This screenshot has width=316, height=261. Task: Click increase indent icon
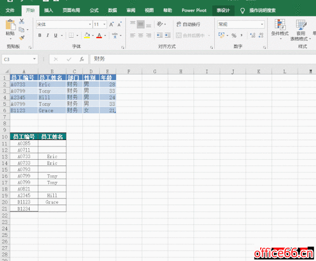click(168, 35)
